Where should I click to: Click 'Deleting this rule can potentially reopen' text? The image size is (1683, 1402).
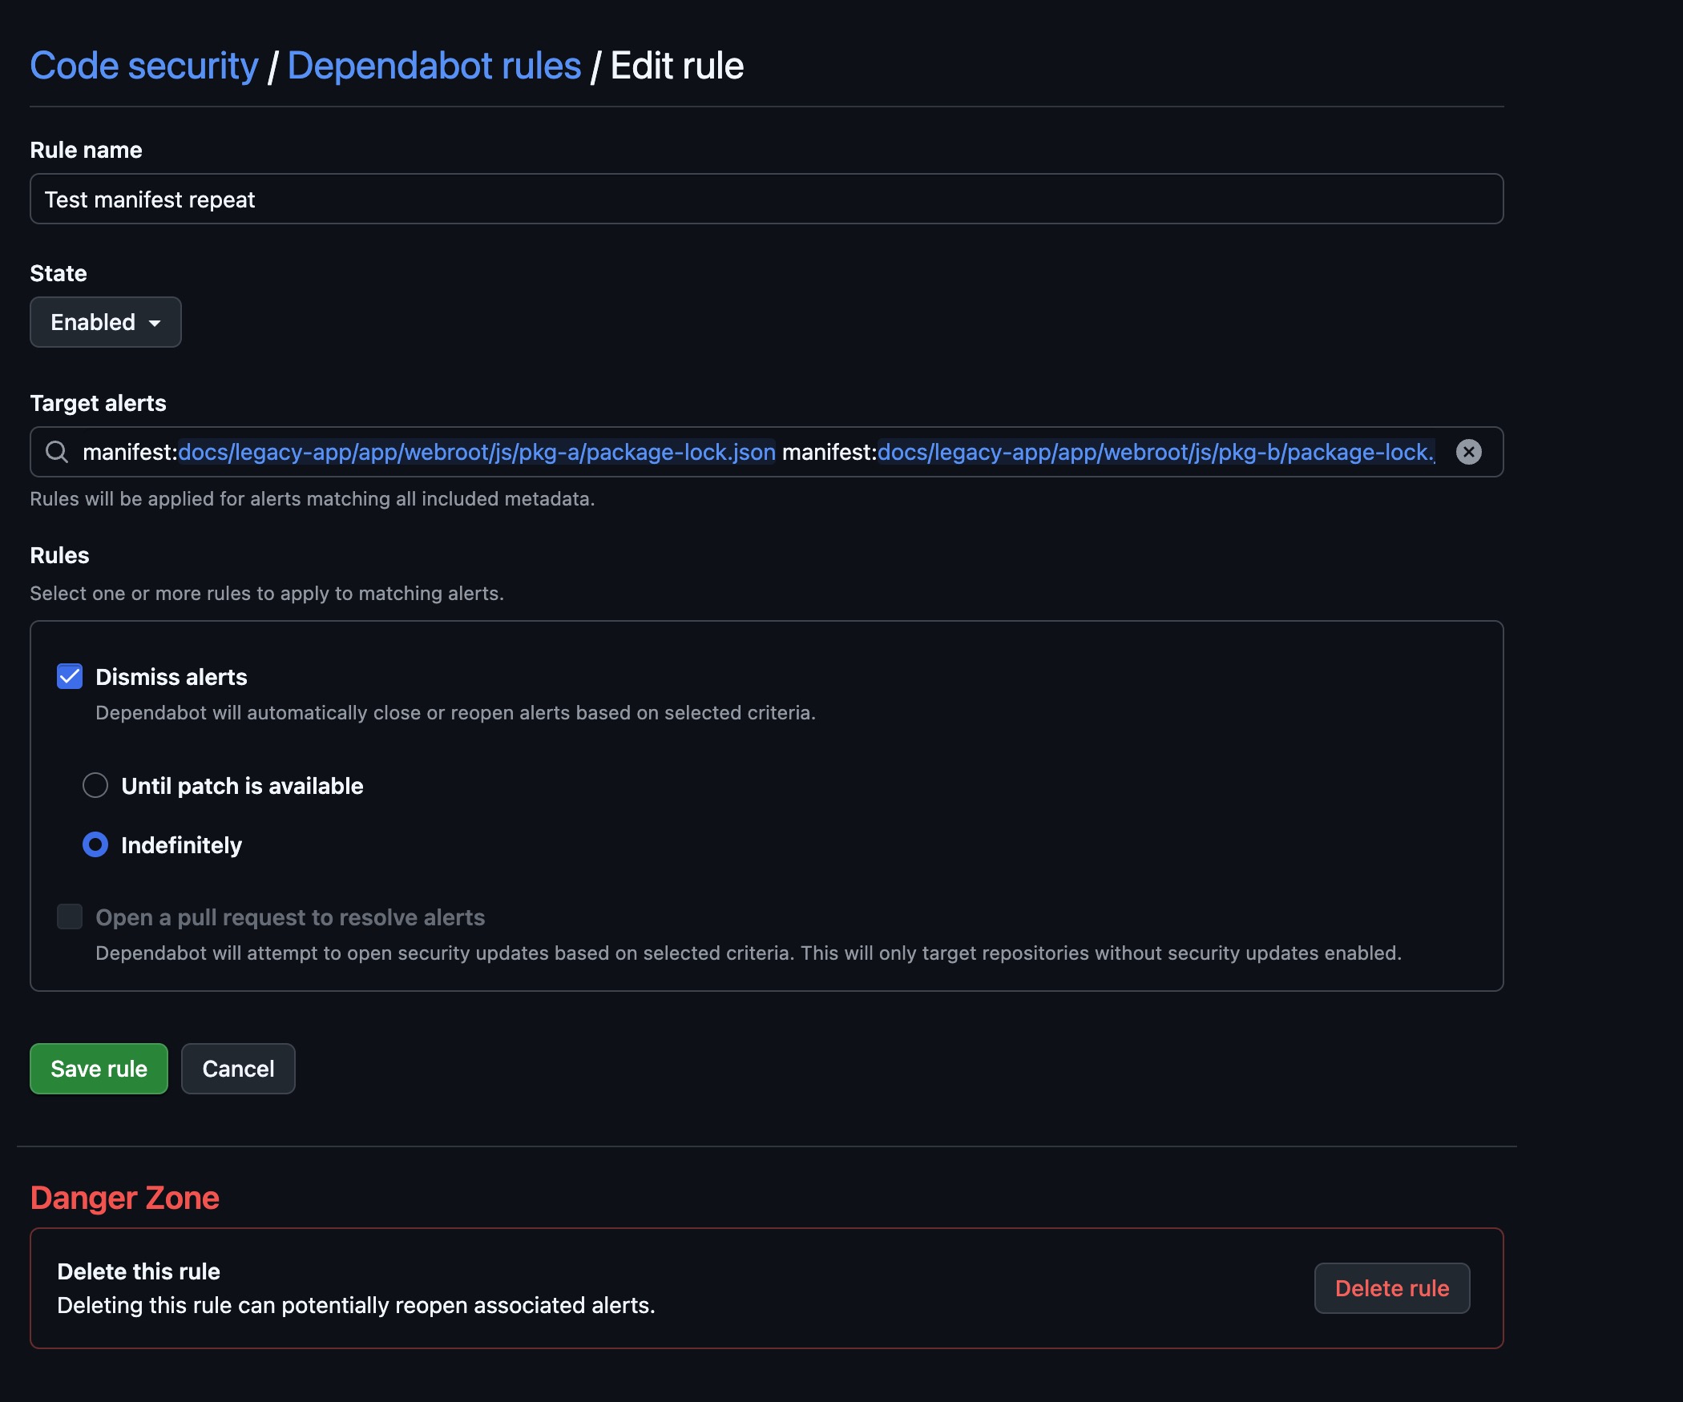[x=356, y=1305]
